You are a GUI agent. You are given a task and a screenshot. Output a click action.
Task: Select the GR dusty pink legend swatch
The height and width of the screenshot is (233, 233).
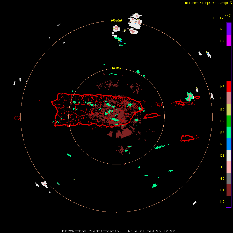(x=229, y=98)
